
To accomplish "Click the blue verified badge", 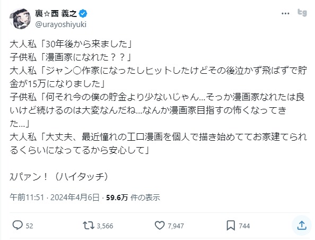I will (83, 13).
